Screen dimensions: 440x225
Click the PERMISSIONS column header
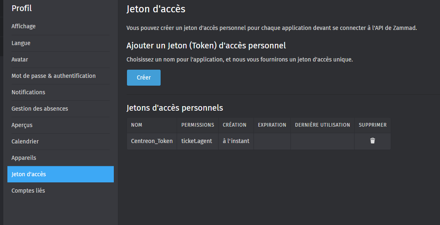[198, 125]
